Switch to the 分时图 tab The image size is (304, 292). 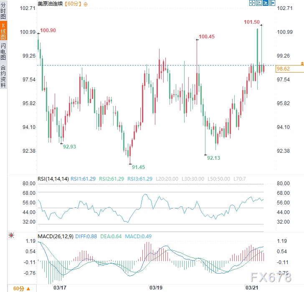pos(3,11)
